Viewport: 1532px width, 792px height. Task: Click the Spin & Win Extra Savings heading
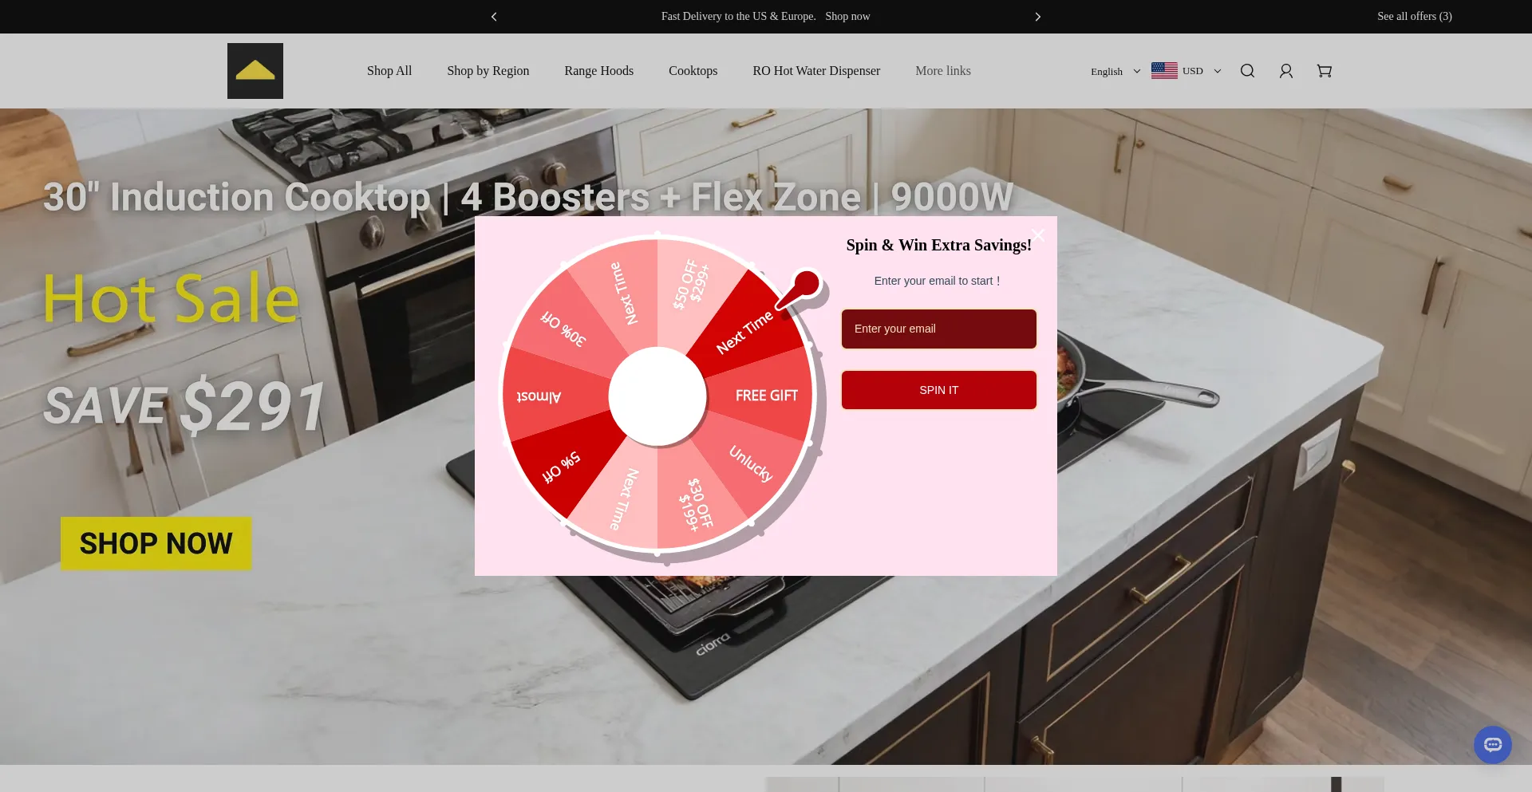click(x=939, y=246)
